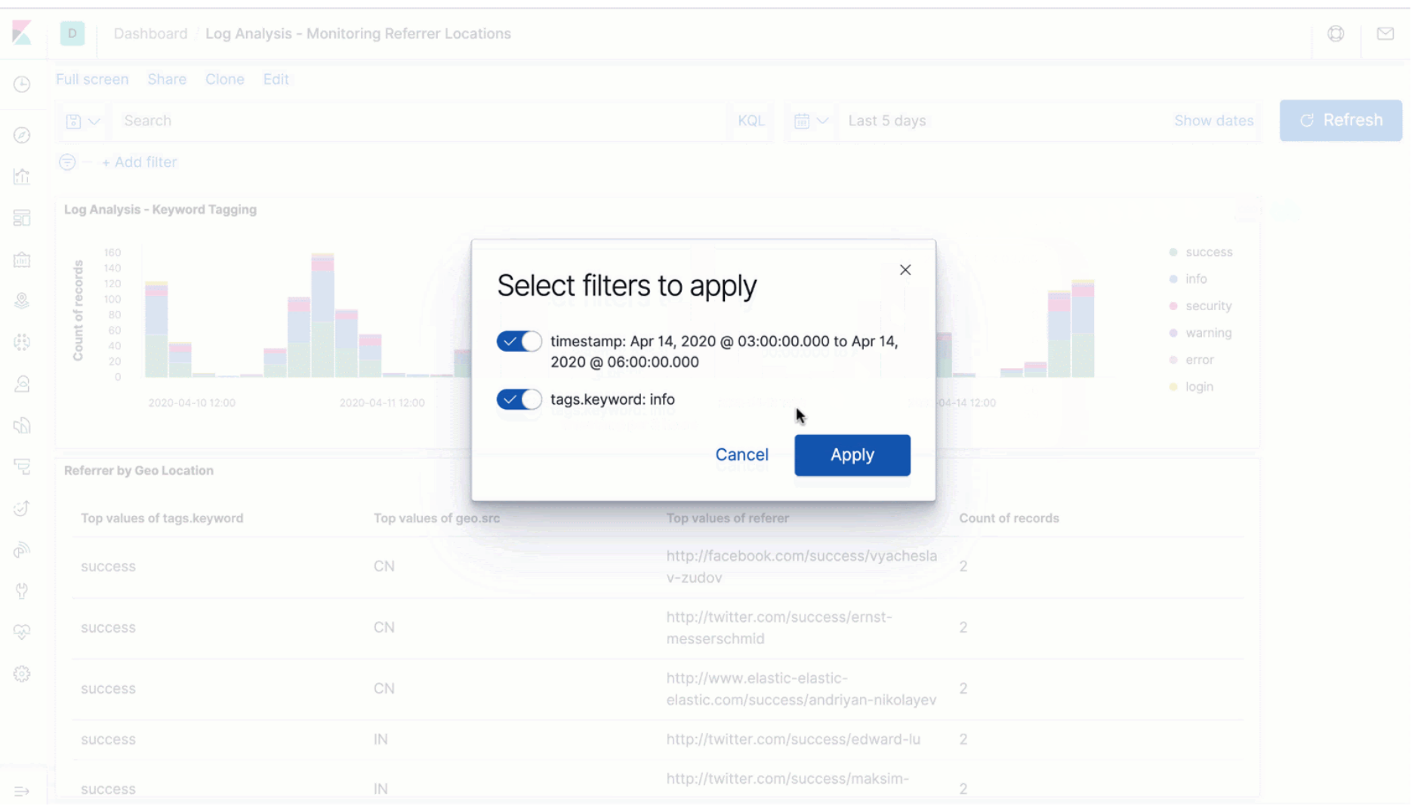The image size is (1424, 806).
Task: Expand the collapse arrow at sidebar bottom
Action: tap(22, 791)
